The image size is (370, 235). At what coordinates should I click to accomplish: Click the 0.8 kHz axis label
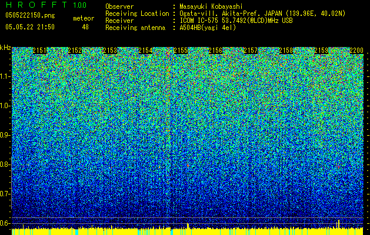point(5,164)
